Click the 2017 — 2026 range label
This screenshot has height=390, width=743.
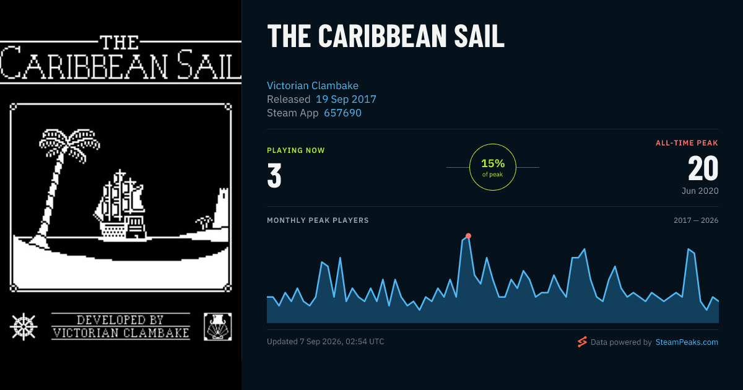(x=696, y=220)
